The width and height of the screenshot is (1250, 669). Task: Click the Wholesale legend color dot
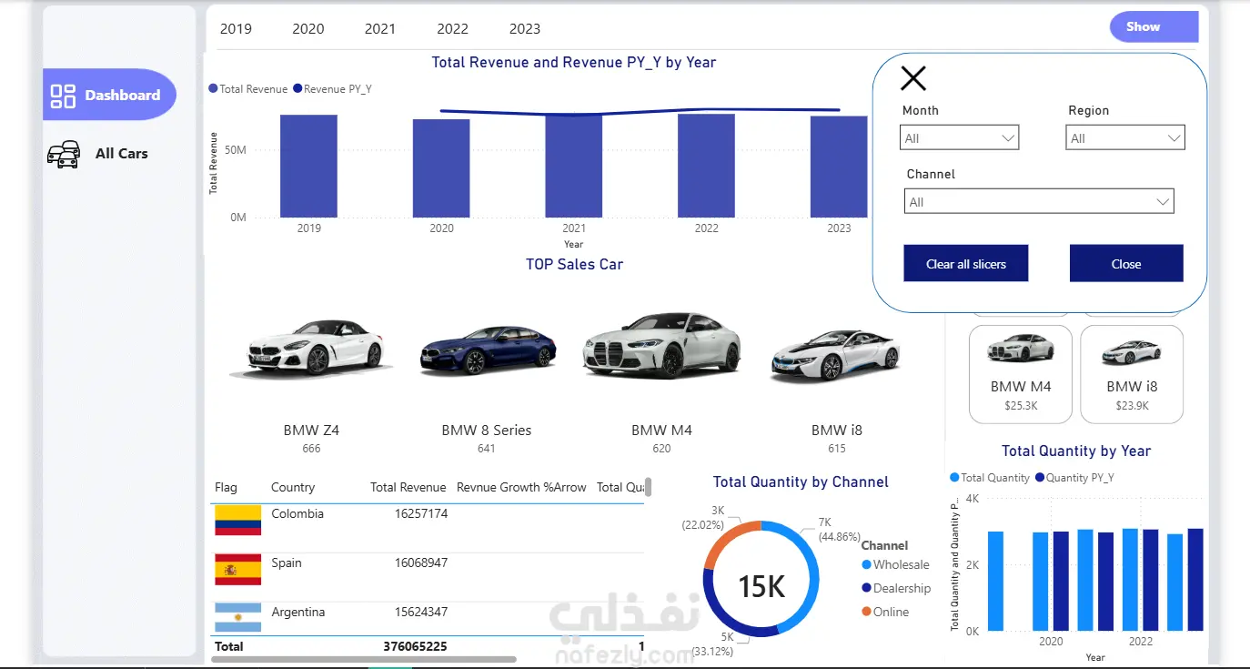click(867, 565)
